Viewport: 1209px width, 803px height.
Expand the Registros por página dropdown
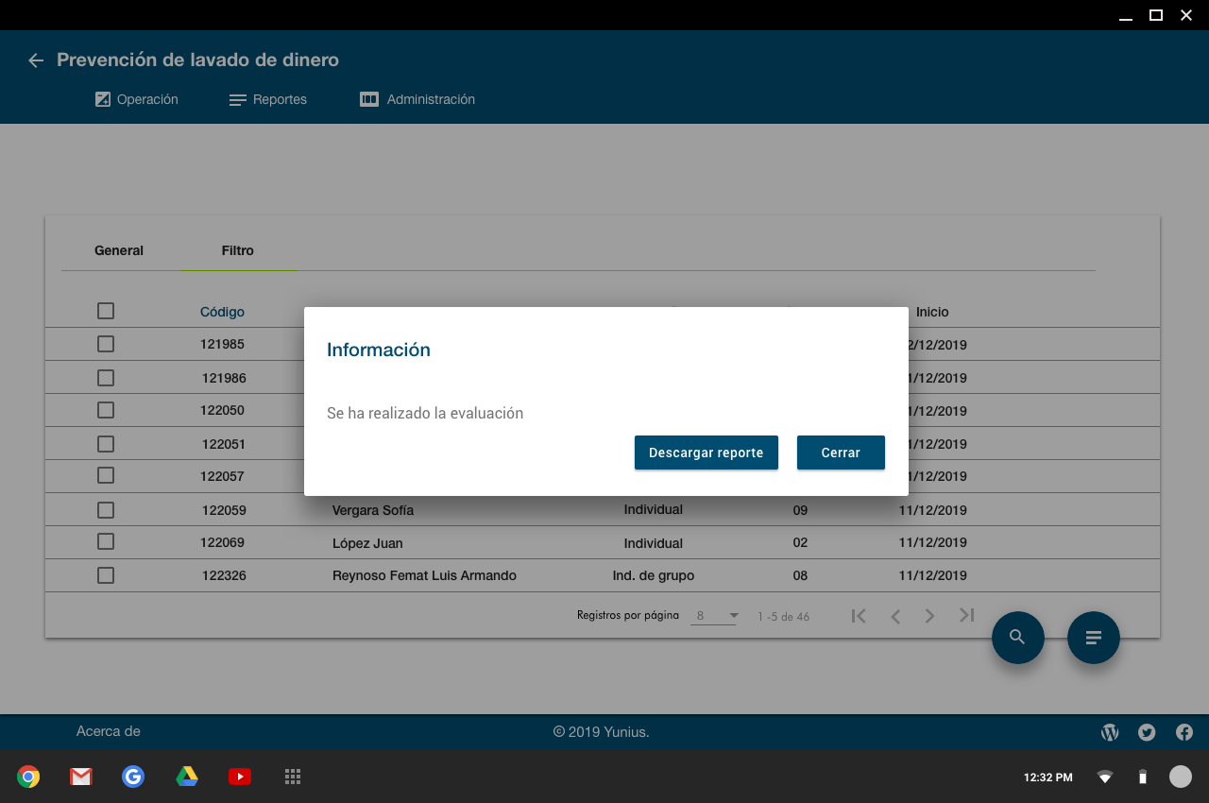[715, 616]
